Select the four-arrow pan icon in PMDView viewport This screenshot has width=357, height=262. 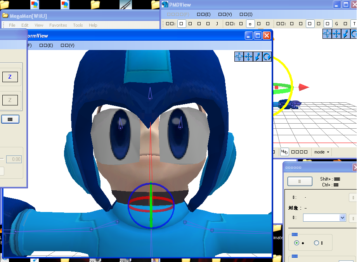point(336,34)
